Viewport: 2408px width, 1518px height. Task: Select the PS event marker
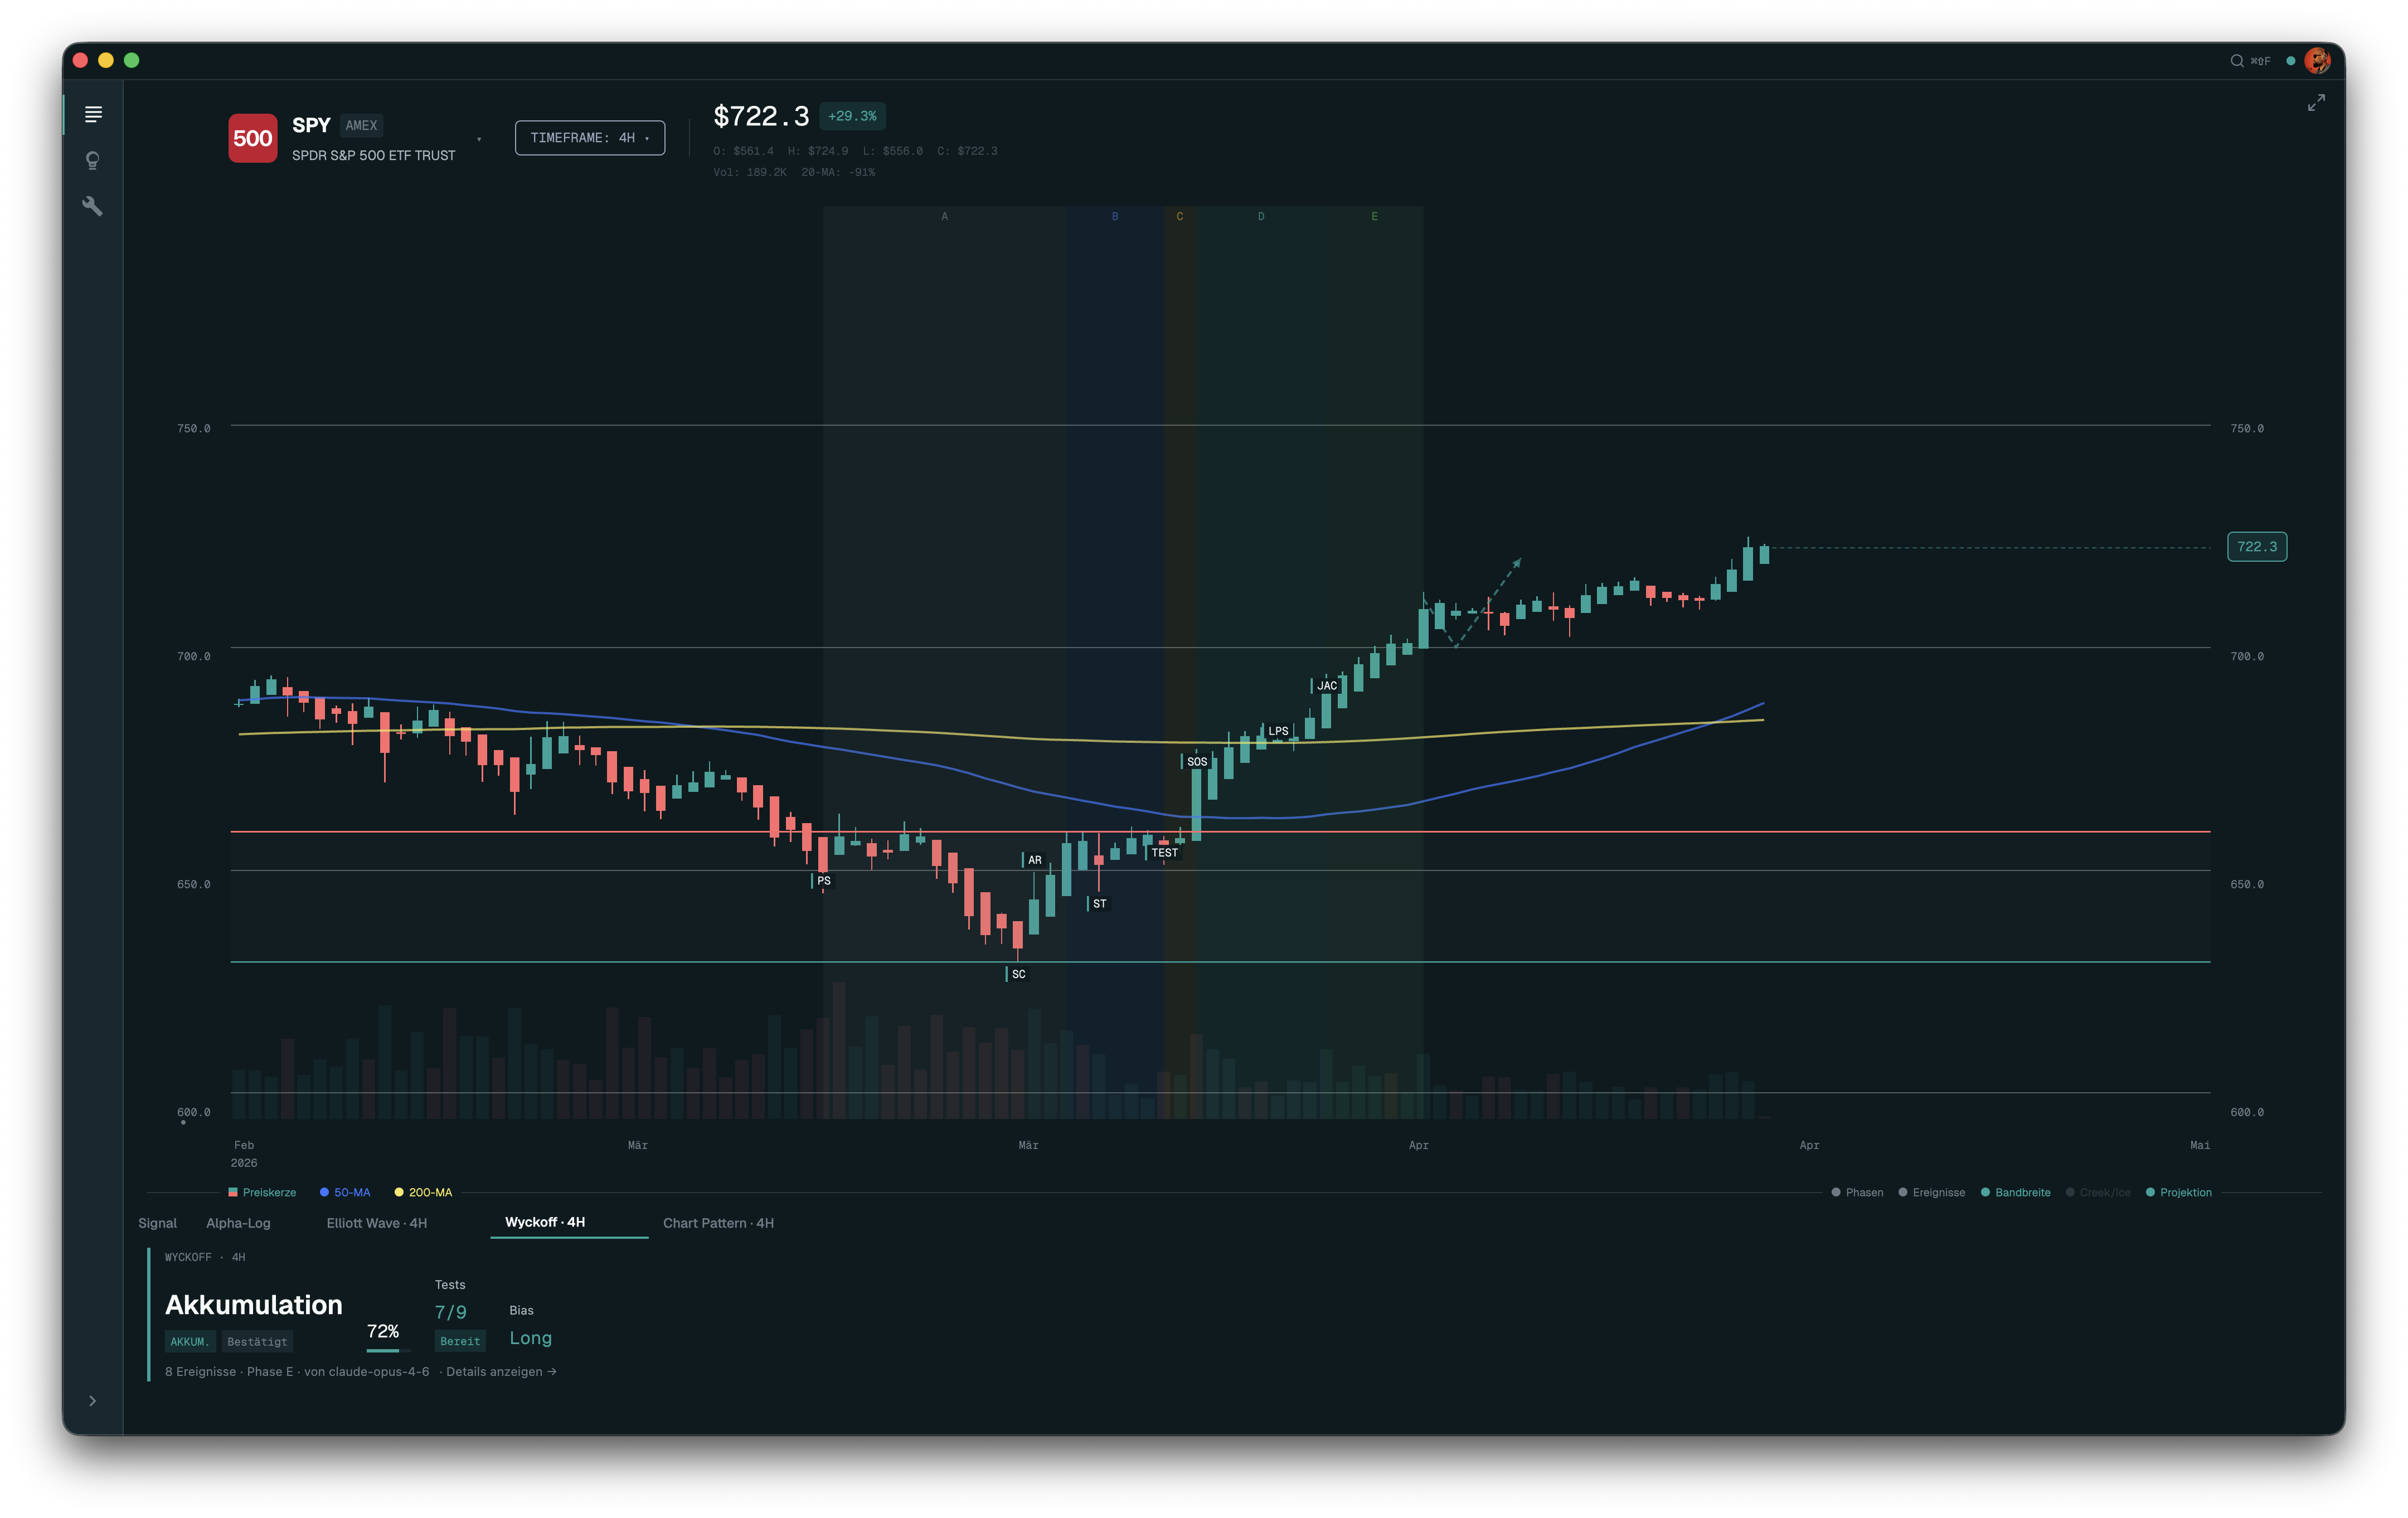click(823, 881)
